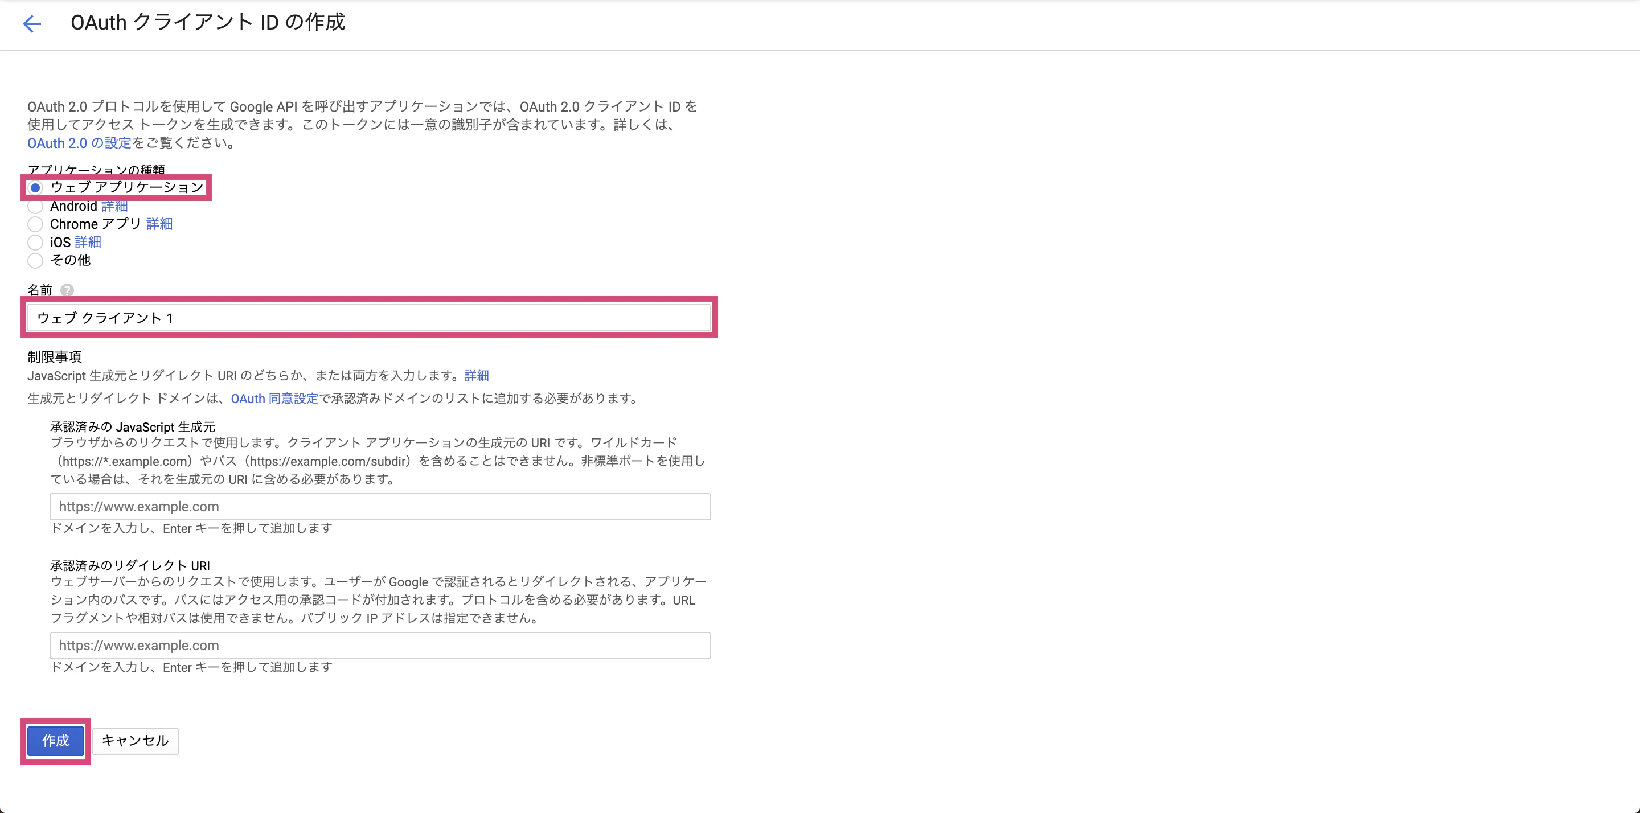Go back using the blue arrow icon

[x=32, y=24]
